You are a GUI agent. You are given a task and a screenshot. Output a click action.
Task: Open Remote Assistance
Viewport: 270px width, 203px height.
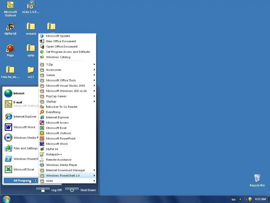pos(67,160)
